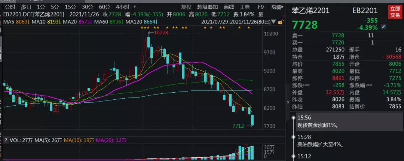Click the last green candlestick near 7712

252,120
